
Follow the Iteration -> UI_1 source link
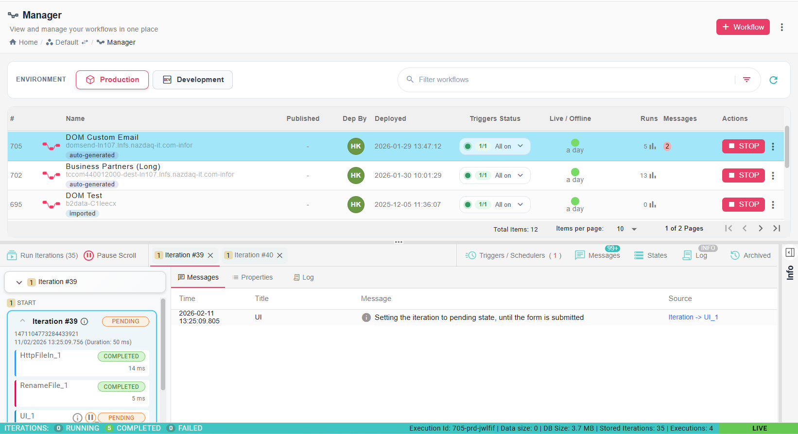coord(693,317)
